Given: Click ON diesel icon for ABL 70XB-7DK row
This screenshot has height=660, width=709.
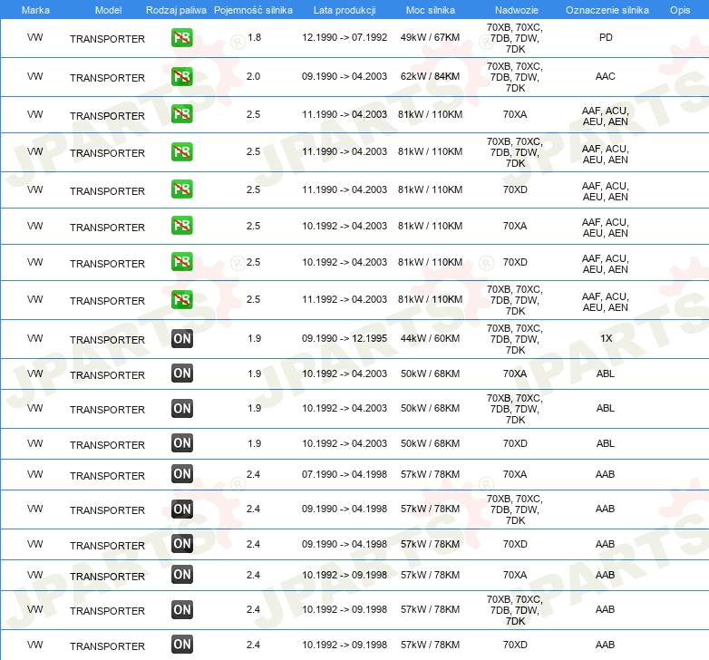Looking at the screenshot, I should click(181, 408).
